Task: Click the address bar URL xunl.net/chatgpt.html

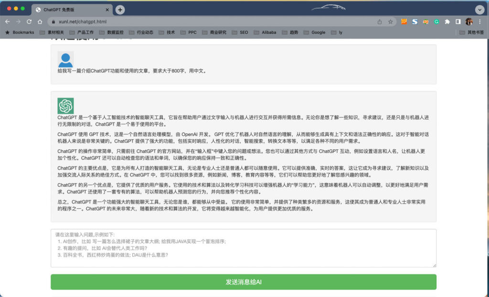Action: pos(83,22)
